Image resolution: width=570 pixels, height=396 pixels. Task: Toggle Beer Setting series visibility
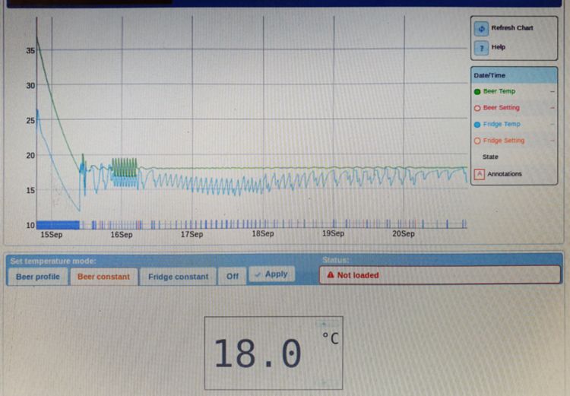[x=477, y=108]
